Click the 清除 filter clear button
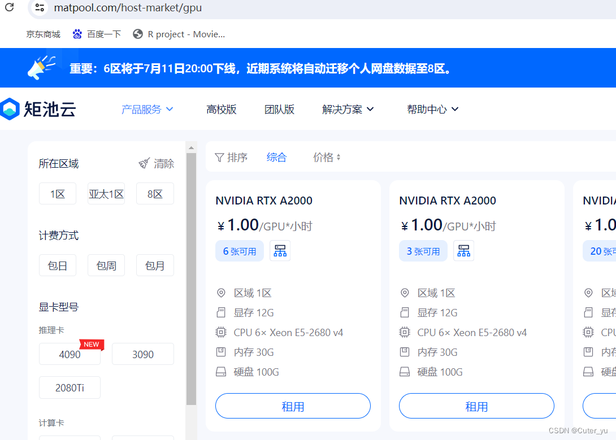The height and width of the screenshot is (440, 616). [x=157, y=163]
